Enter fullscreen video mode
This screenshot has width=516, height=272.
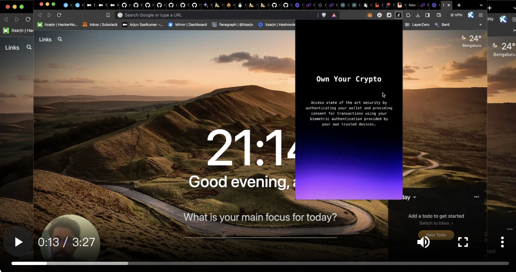click(x=463, y=242)
